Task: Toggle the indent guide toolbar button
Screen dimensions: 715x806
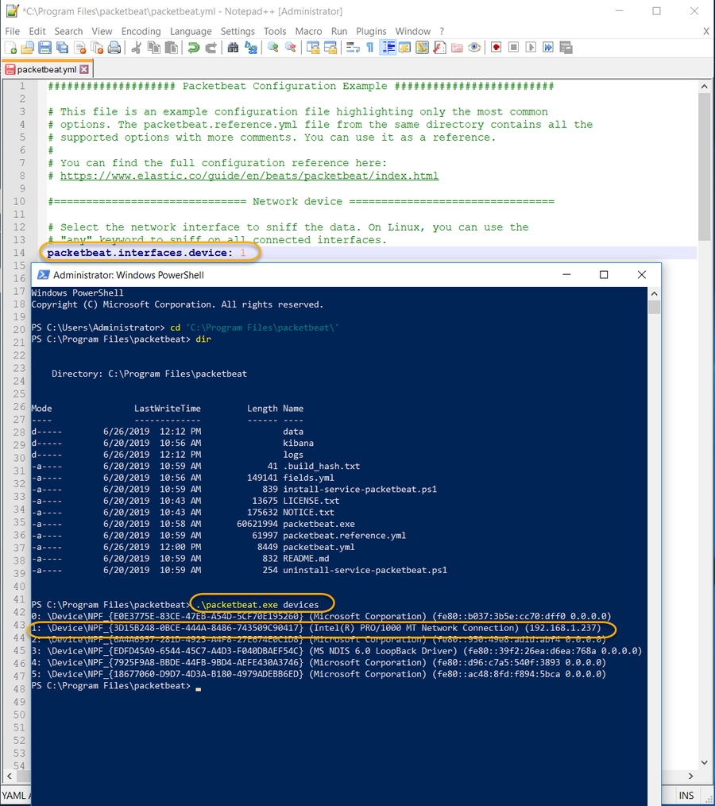Action: [388, 48]
